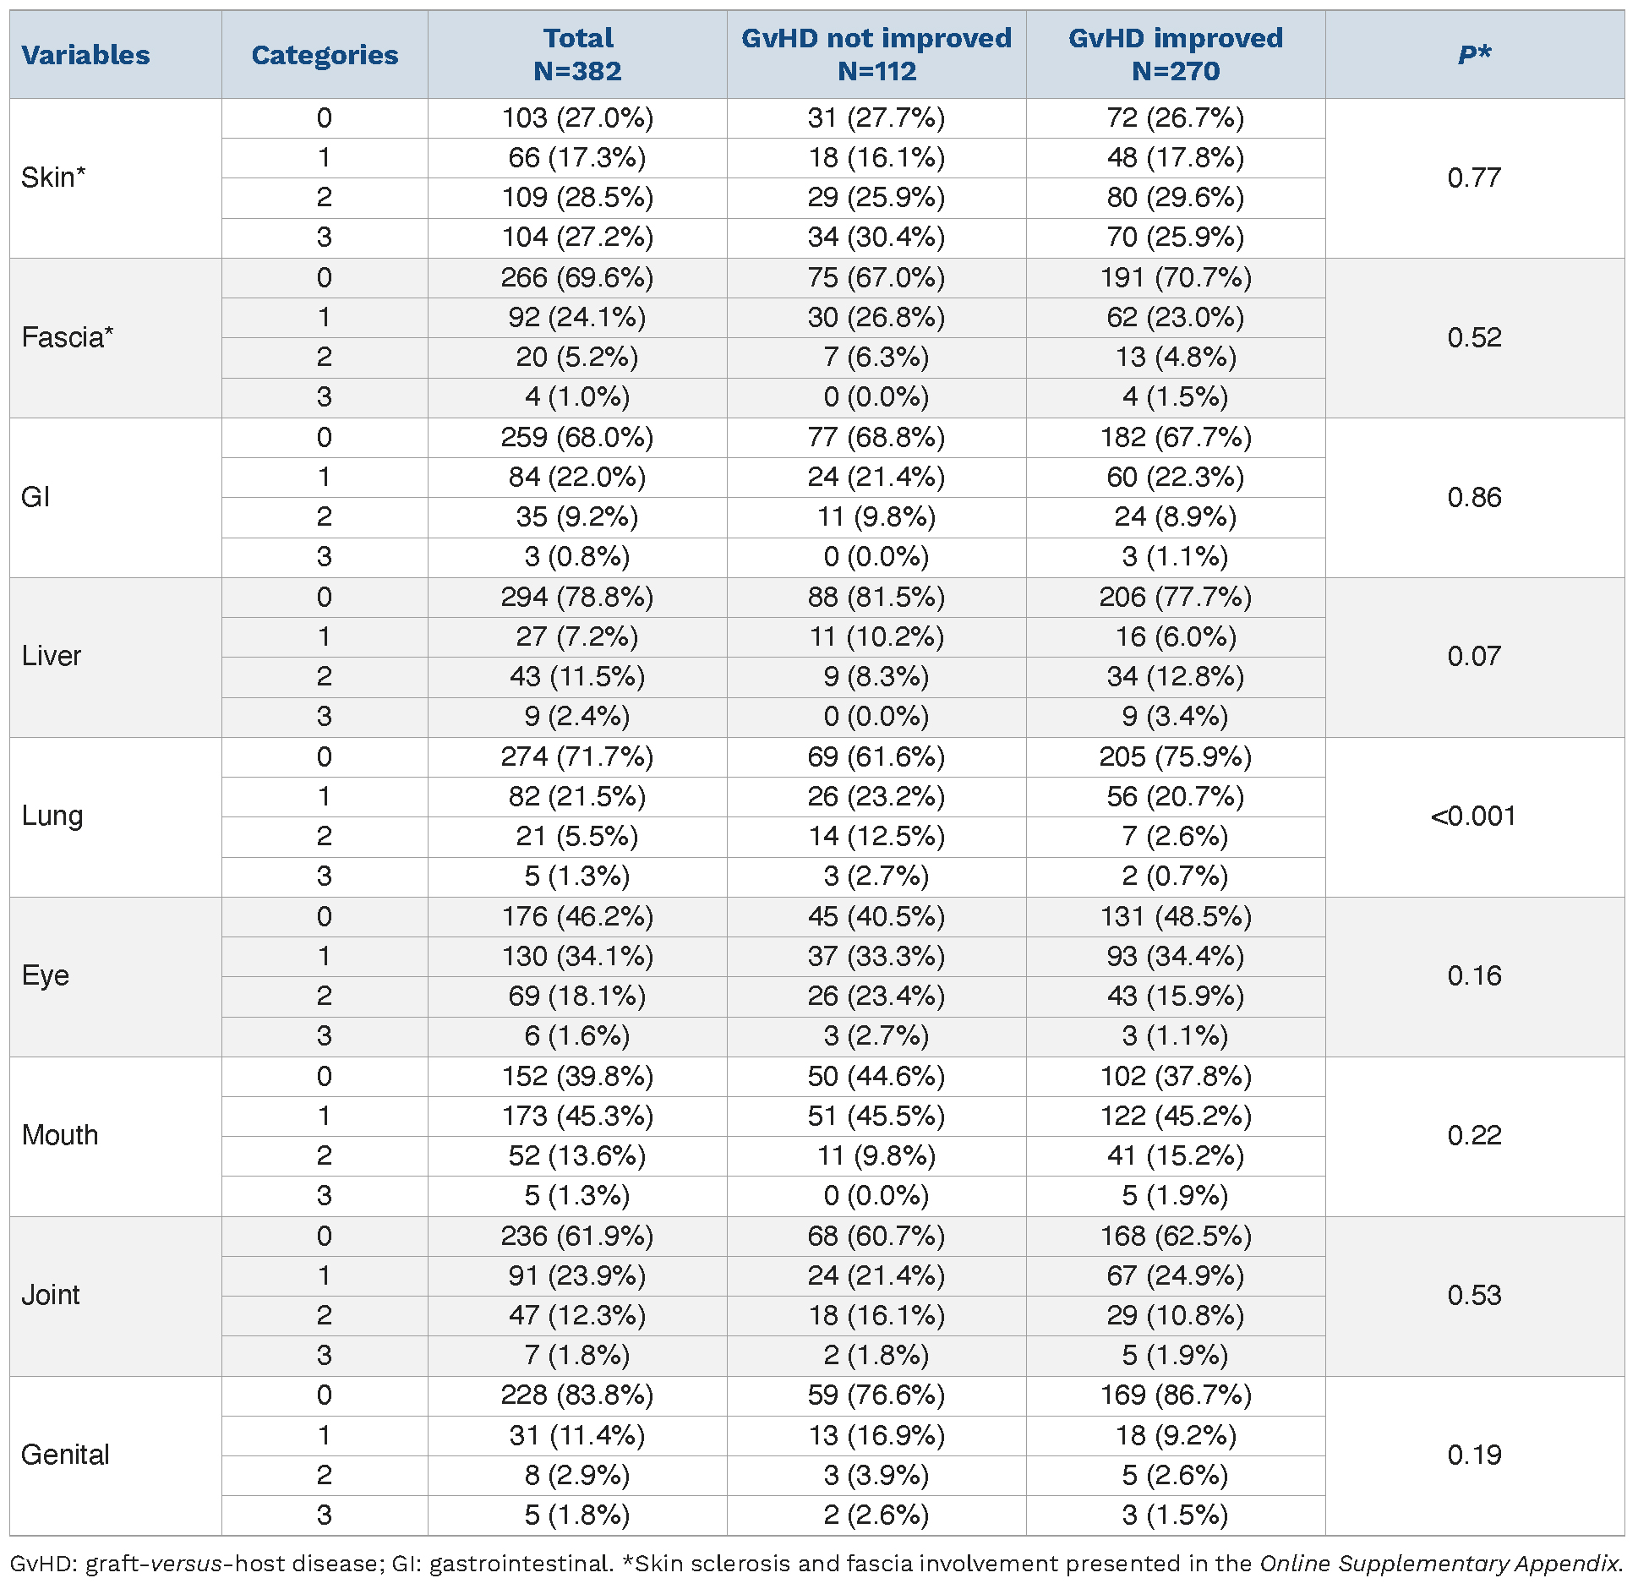Select the 103 (27.0%) total cell
This screenshot has height=1589, width=1638.
(x=577, y=117)
